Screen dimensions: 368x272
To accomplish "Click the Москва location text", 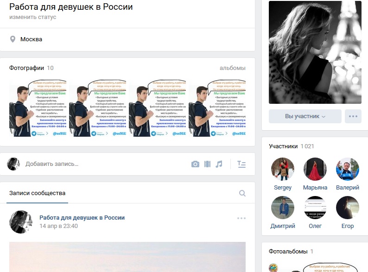I will click(31, 39).
